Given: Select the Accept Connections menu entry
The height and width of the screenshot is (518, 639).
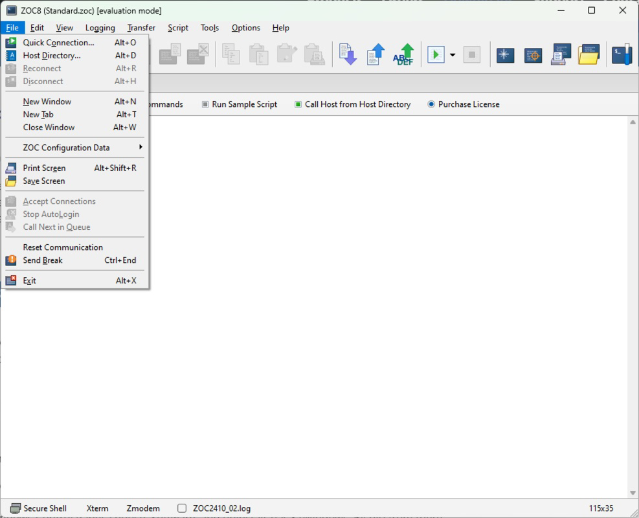Looking at the screenshot, I should click(75, 201).
